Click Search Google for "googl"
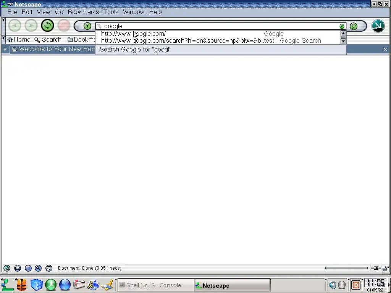 (x=221, y=49)
